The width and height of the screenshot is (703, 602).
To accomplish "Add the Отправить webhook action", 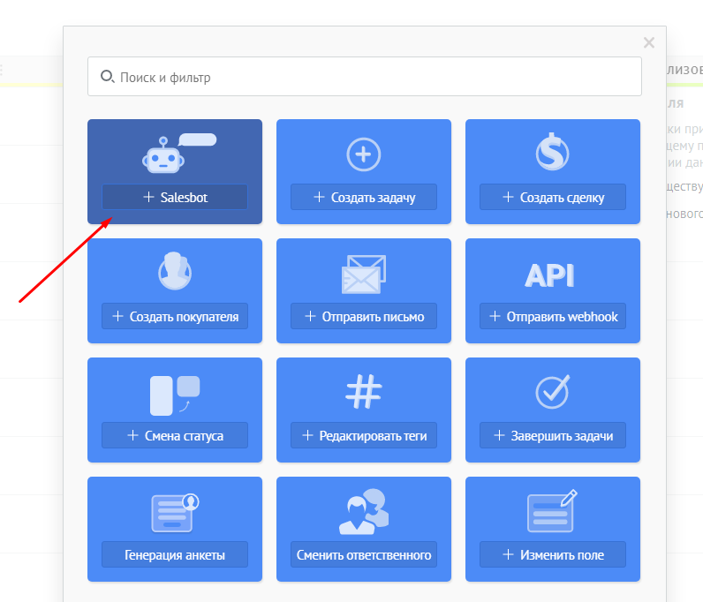I will (x=552, y=316).
